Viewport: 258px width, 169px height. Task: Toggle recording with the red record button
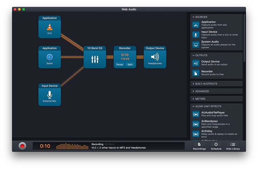pyautogui.click(x=22, y=146)
